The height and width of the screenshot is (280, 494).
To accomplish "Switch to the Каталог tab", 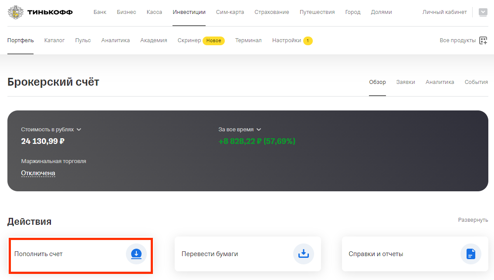I will tap(54, 40).
